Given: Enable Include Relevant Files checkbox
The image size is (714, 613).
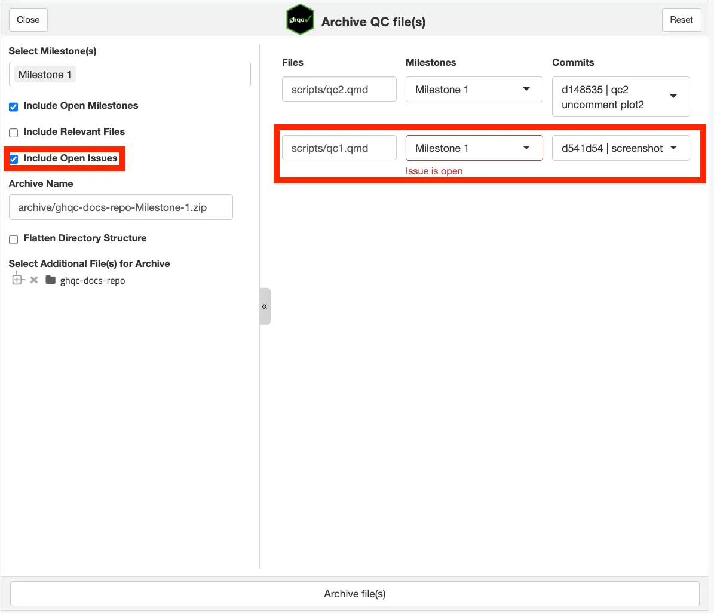Looking at the screenshot, I should (14, 133).
